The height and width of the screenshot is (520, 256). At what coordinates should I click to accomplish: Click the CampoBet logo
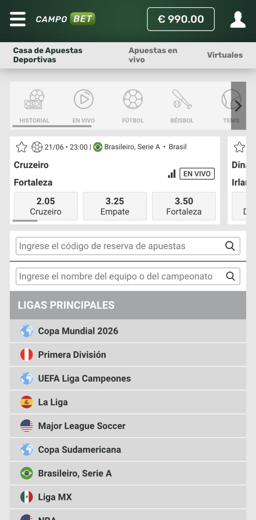(x=66, y=19)
